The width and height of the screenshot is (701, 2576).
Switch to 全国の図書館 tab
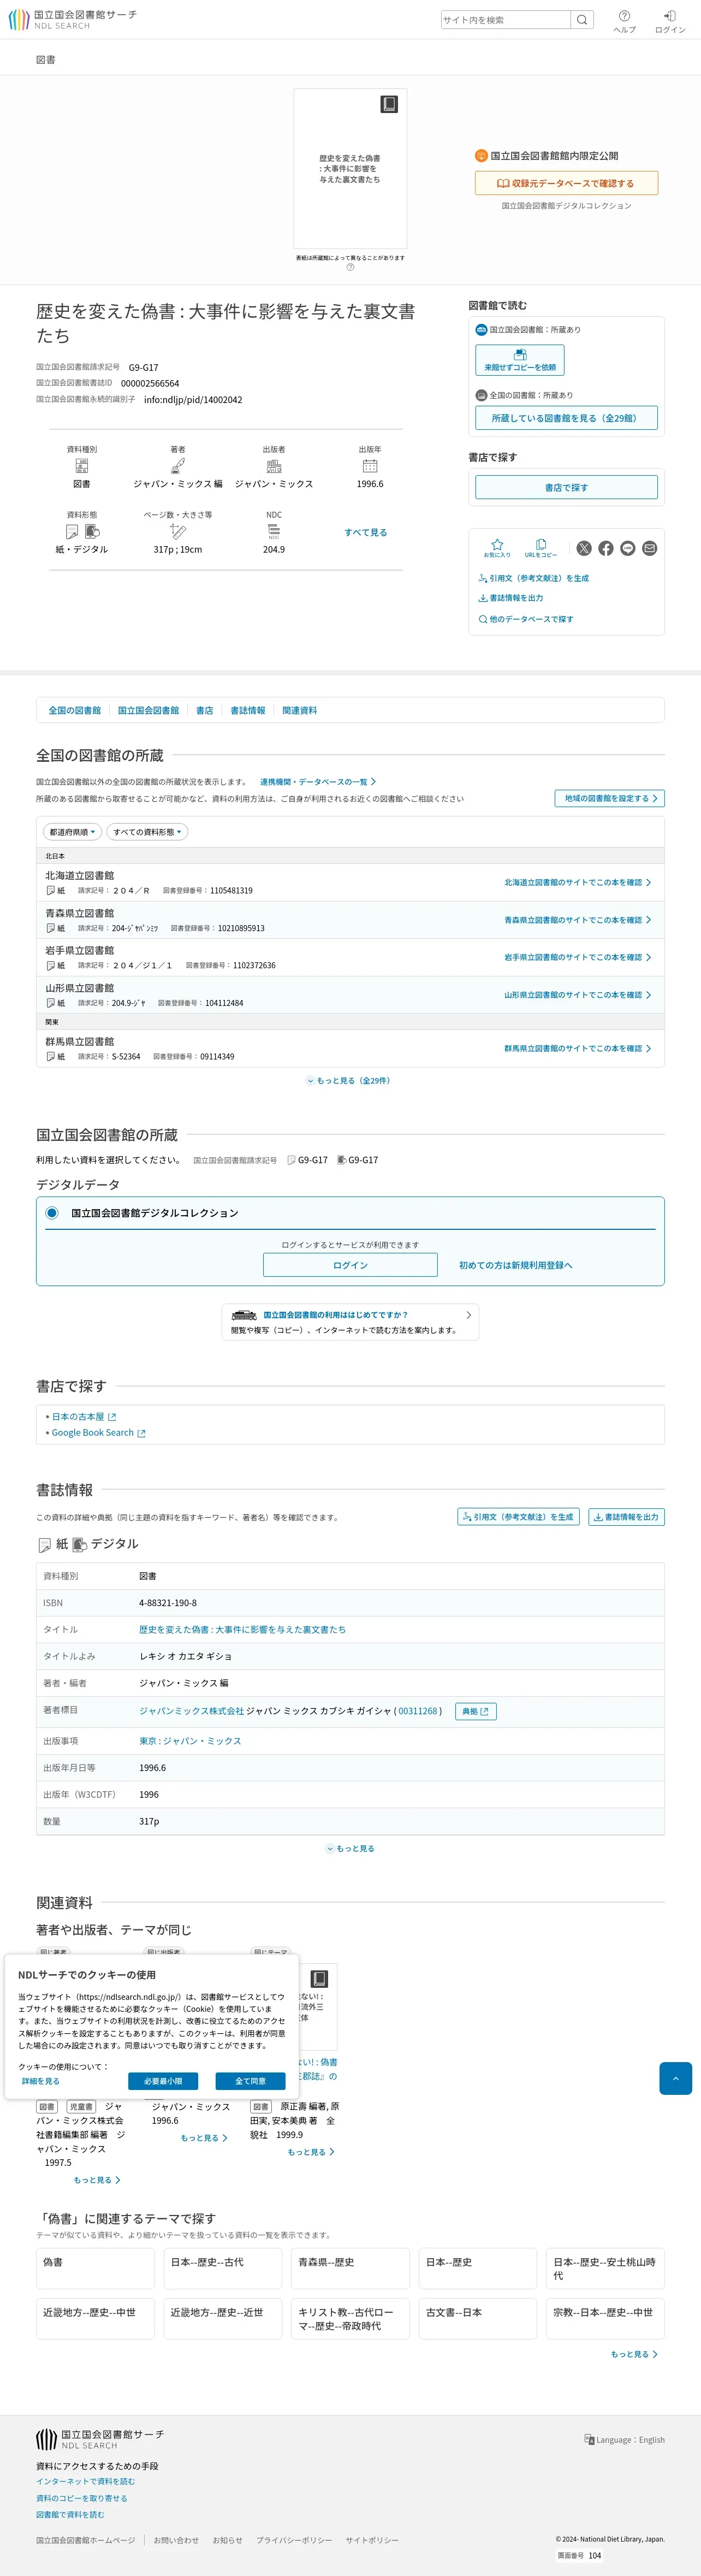pos(75,710)
